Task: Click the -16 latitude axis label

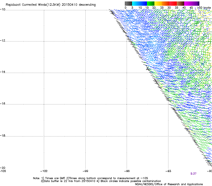Action: click(3, 104)
